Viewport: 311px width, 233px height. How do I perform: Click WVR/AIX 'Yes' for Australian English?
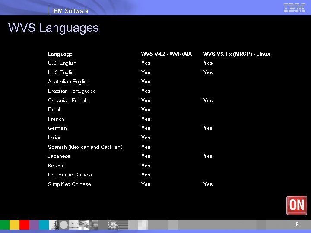146,82
